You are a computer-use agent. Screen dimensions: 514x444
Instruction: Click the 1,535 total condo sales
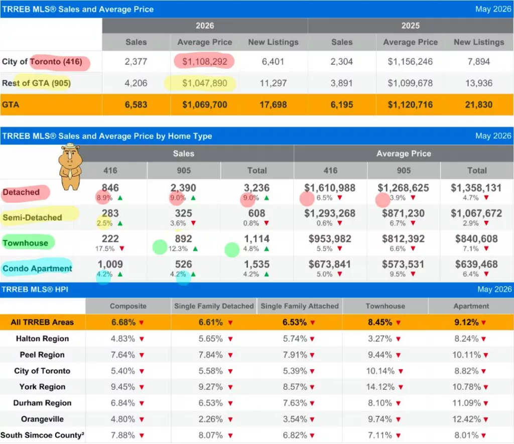coord(256,264)
